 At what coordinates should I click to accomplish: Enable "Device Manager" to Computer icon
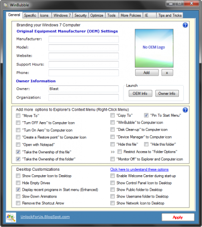[x=113, y=137]
